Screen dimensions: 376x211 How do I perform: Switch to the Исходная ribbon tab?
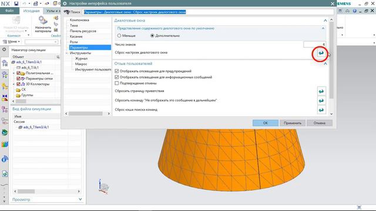click(31, 11)
